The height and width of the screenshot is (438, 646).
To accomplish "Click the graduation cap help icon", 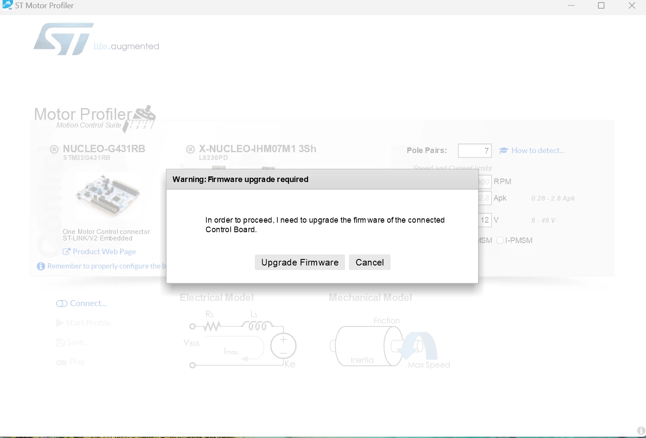I will coord(504,150).
